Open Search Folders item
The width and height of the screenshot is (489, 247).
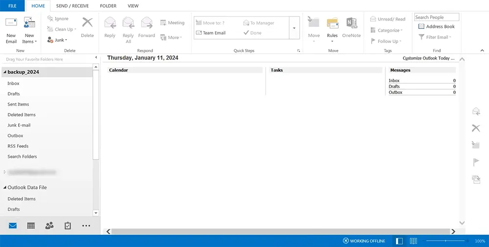[22, 157]
